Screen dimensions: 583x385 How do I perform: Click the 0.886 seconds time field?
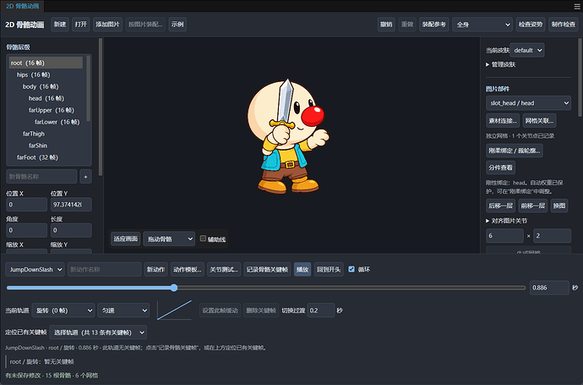(549, 288)
